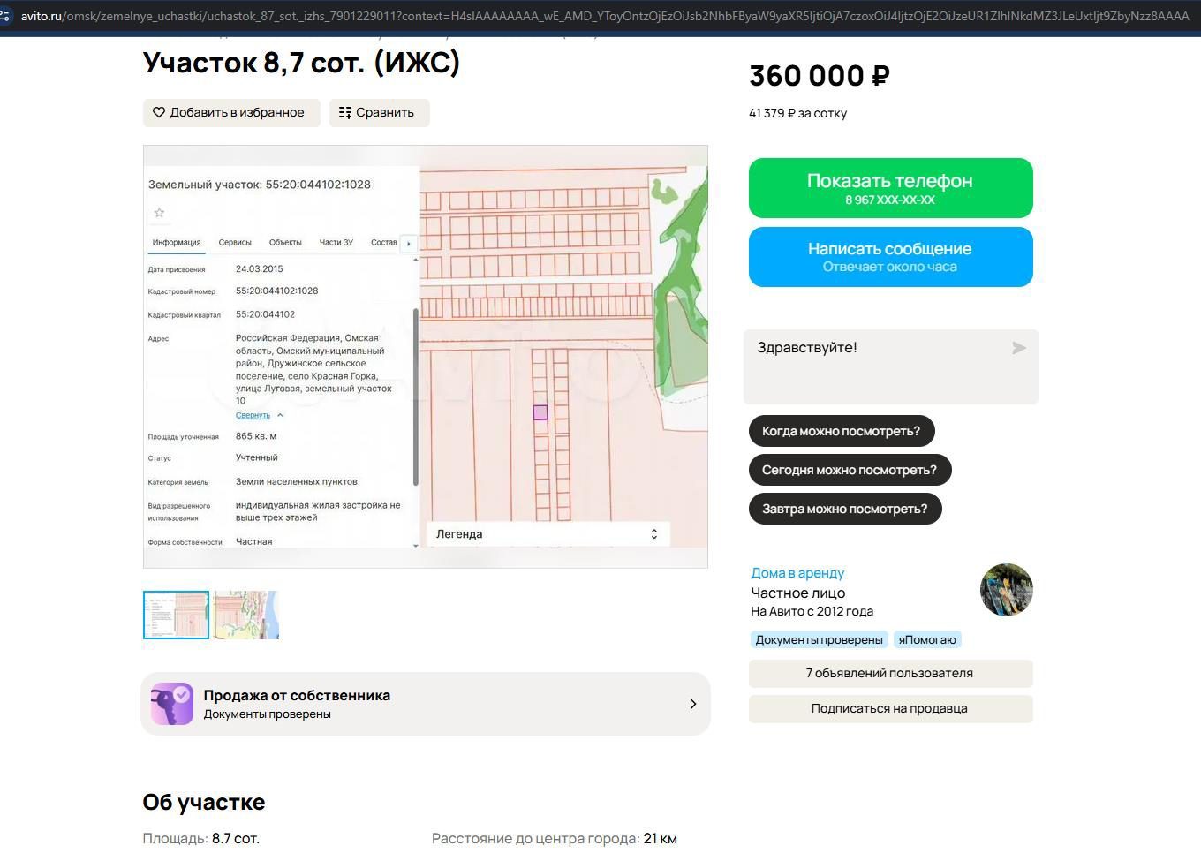Open the Части ЗУ tab
Viewport: 1201px width, 861px height.
tap(336, 242)
